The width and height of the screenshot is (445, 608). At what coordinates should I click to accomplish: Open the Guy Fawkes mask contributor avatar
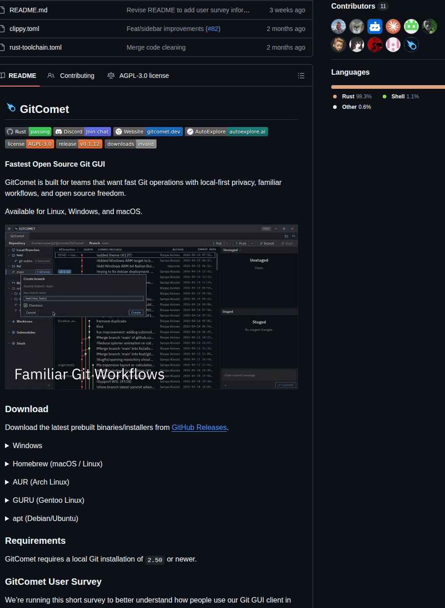(x=430, y=26)
